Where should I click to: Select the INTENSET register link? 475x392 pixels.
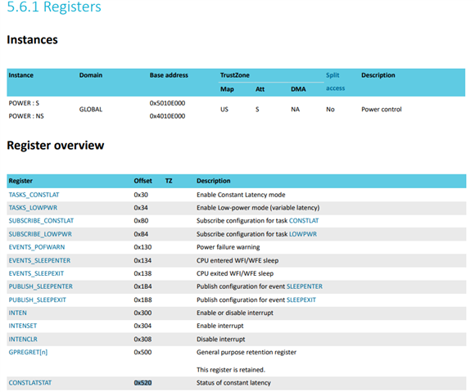point(23,326)
